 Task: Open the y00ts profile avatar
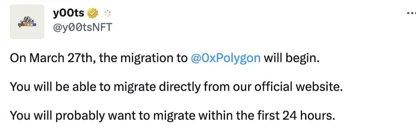[x=27, y=22]
